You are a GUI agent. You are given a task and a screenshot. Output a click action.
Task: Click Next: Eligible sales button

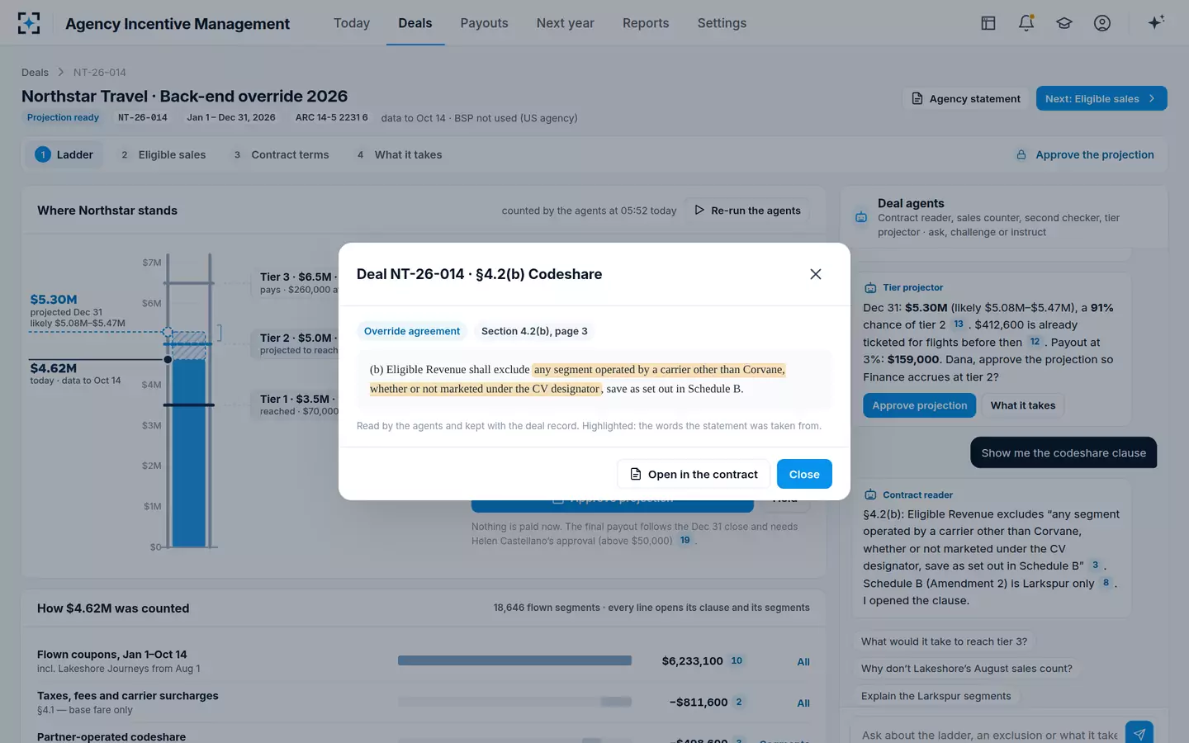(x=1101, y=98)
